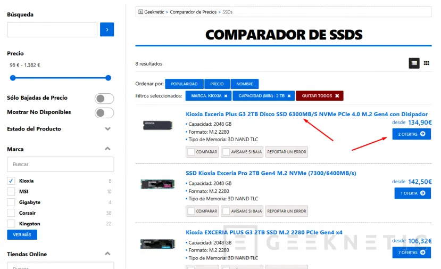Image resolution: width=441 pixels, height=269 pixels.
Task: Sort results by Nombre
Action: [x=244, y=84]
